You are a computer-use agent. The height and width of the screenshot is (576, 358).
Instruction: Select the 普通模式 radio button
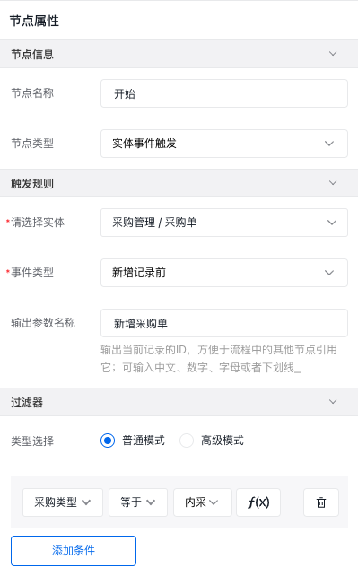point(108,441)
